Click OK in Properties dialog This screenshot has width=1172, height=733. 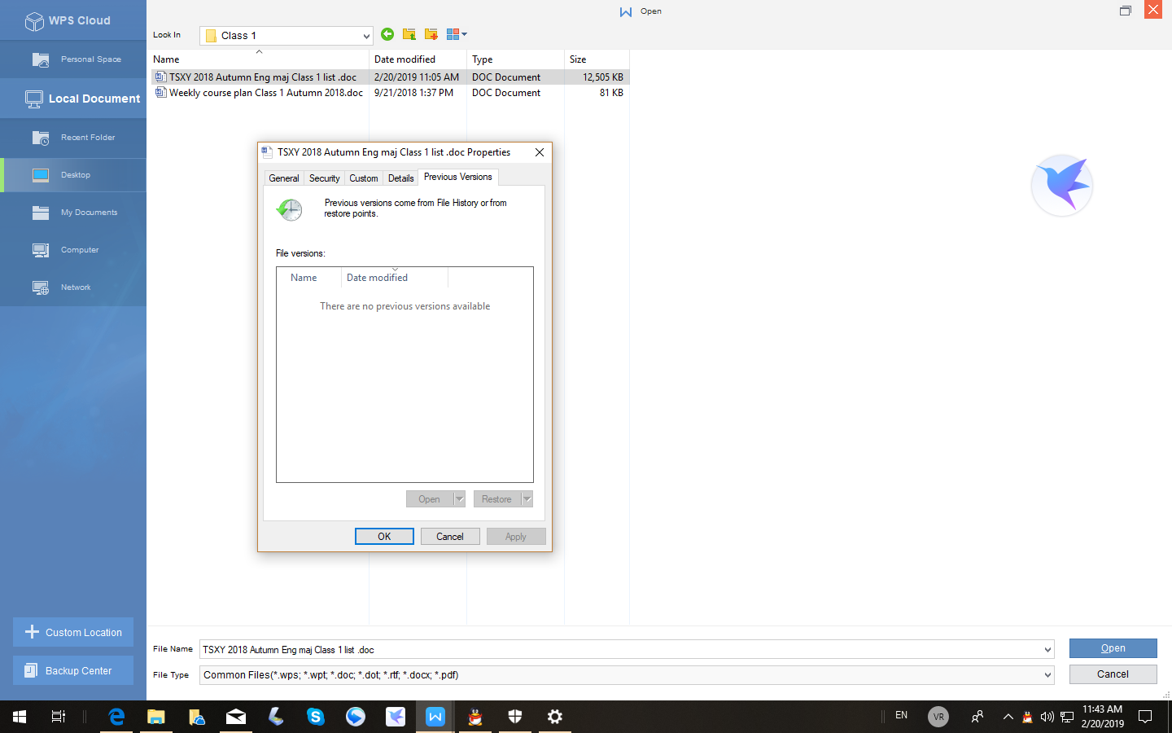pyautogui.click(x=384, y=537)
